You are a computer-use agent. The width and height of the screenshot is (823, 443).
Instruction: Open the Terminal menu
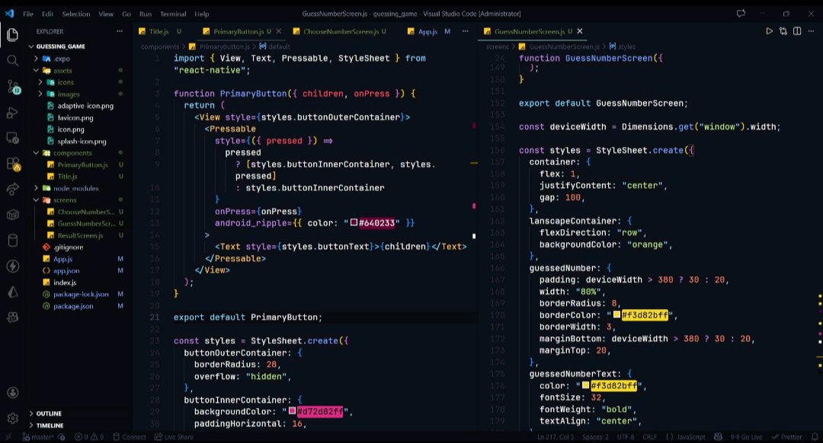coord(174,13)
